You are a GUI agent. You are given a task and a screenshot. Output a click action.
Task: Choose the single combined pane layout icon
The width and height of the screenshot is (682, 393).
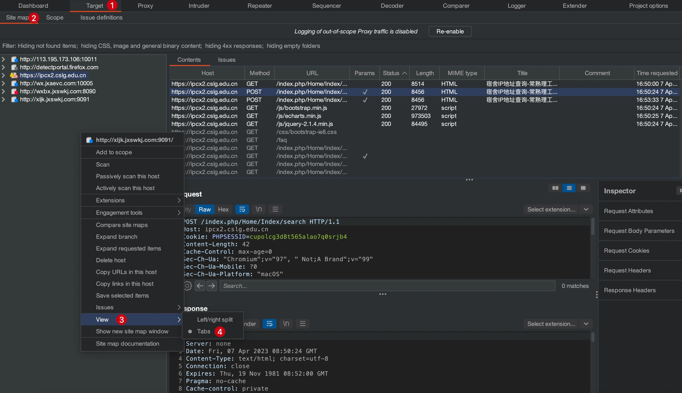[583, 188]
